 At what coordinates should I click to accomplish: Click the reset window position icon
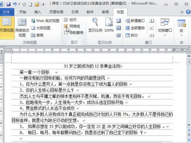(x=152, y=35)
